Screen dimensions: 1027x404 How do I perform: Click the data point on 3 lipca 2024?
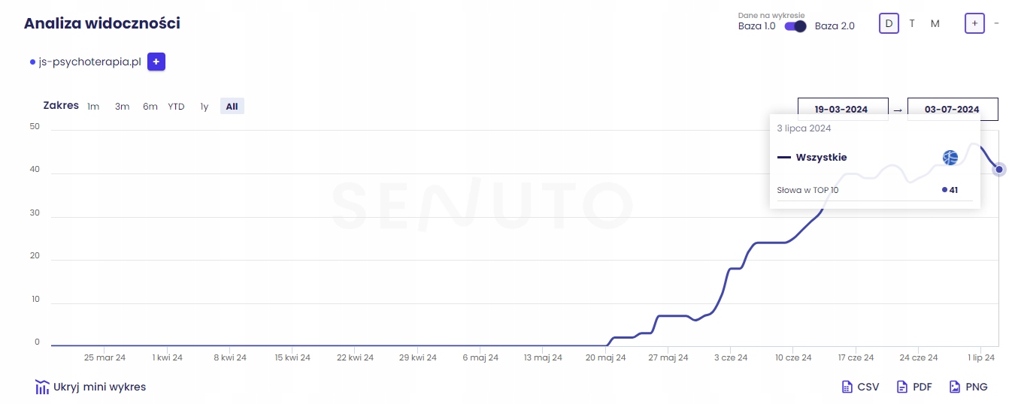click(x=999, y=169)
